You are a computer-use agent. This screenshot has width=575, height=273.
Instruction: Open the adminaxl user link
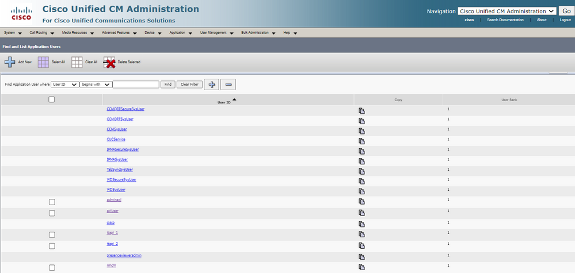114,200
